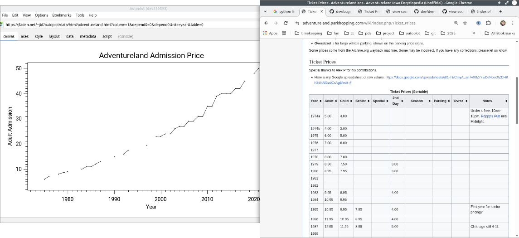This screenshot has height=238, width=519.
Task: Click the Autoplot URI status icon
Action: 1,24
